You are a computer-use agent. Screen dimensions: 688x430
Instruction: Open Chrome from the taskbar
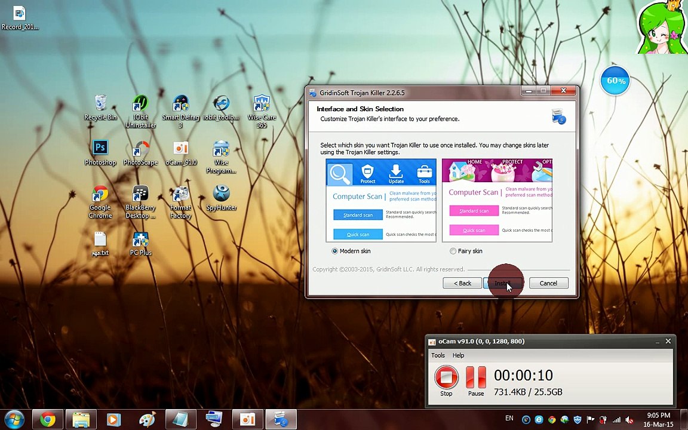(48, 419)
